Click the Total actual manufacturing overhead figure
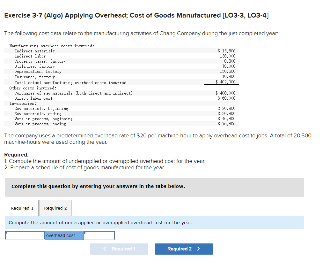 click(227, 82)
